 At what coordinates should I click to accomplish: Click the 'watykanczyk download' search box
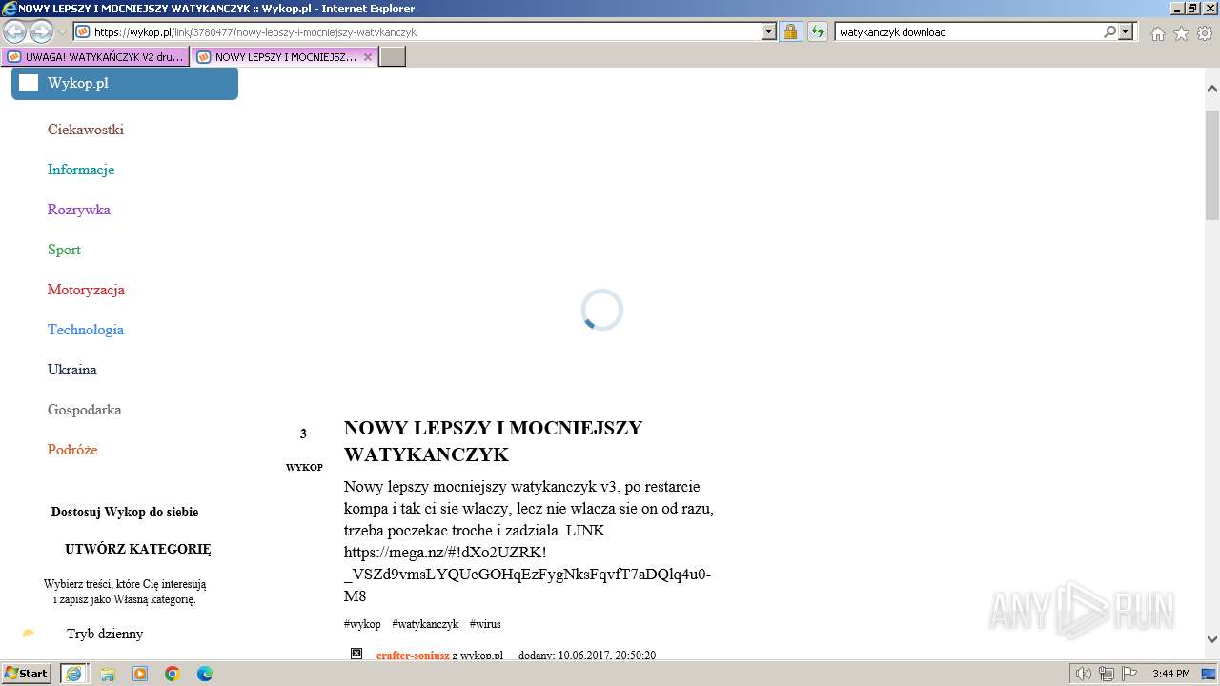967,32
